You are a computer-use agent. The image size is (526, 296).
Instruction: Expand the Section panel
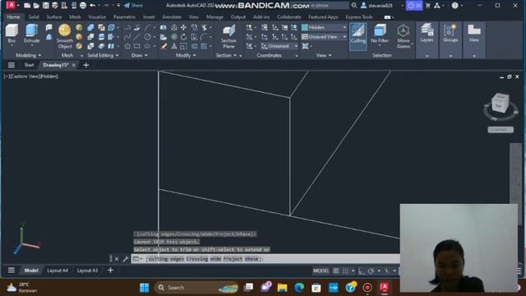pos(226,55)
